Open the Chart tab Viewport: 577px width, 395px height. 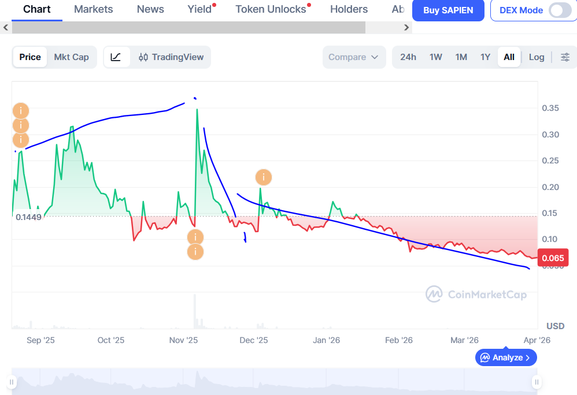click(x=37, y=9)
